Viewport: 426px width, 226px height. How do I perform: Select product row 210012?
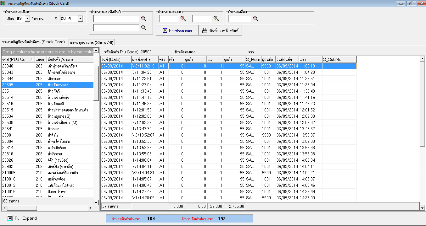(48, 185)
